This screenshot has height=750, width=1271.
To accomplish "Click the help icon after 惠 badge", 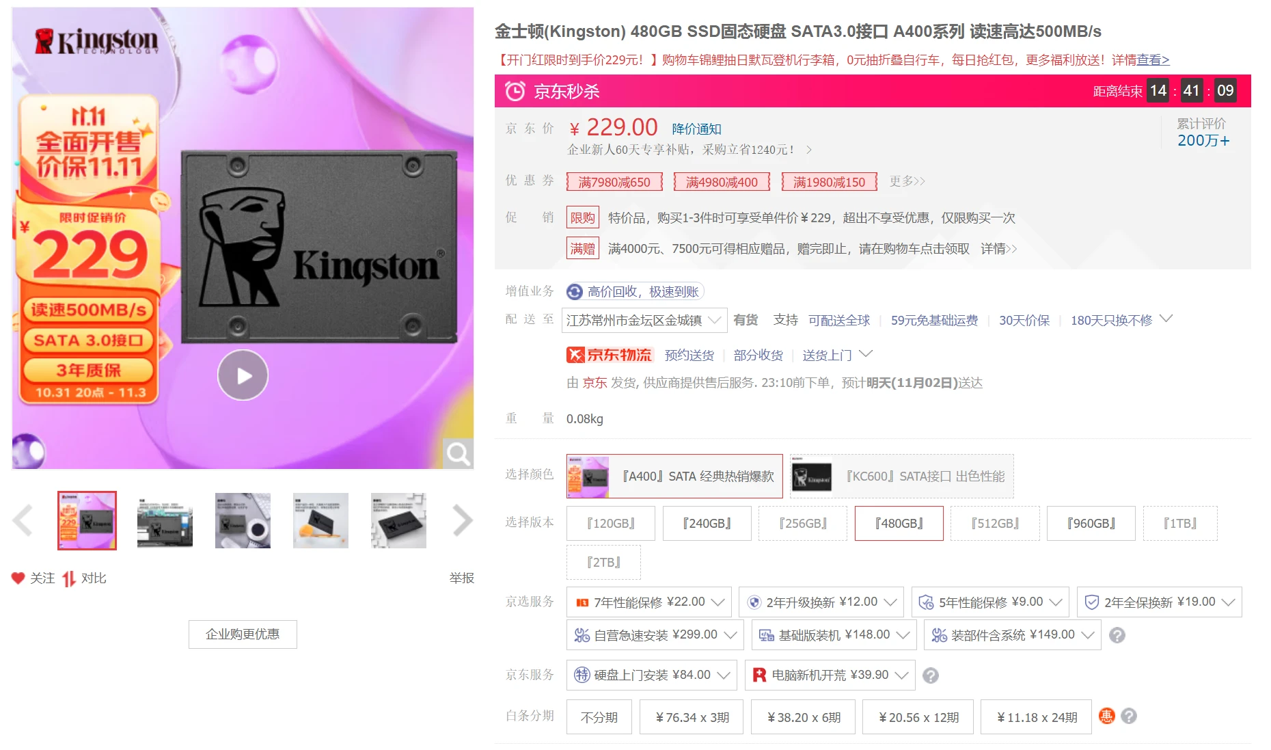I will tap(1129, 716).
